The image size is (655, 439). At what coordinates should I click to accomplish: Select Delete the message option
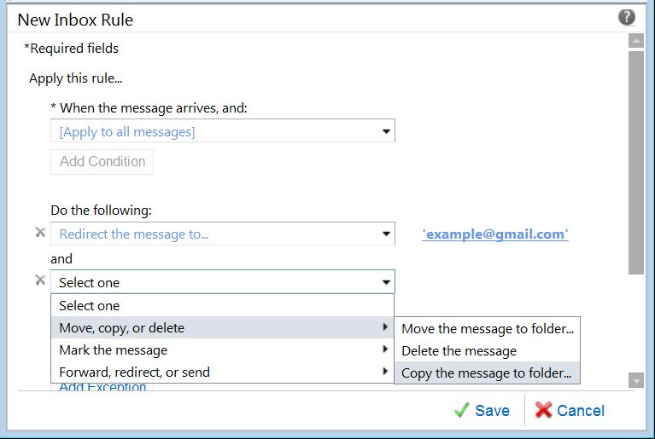point(459,350)
